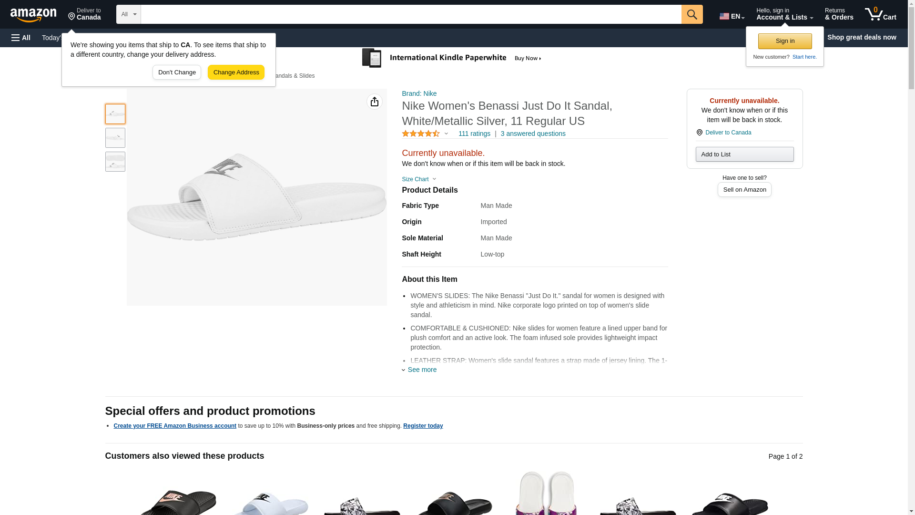The image size is (915, 515).
Task: Click the yellow Sign in button
Action: [x=784, y=41]
